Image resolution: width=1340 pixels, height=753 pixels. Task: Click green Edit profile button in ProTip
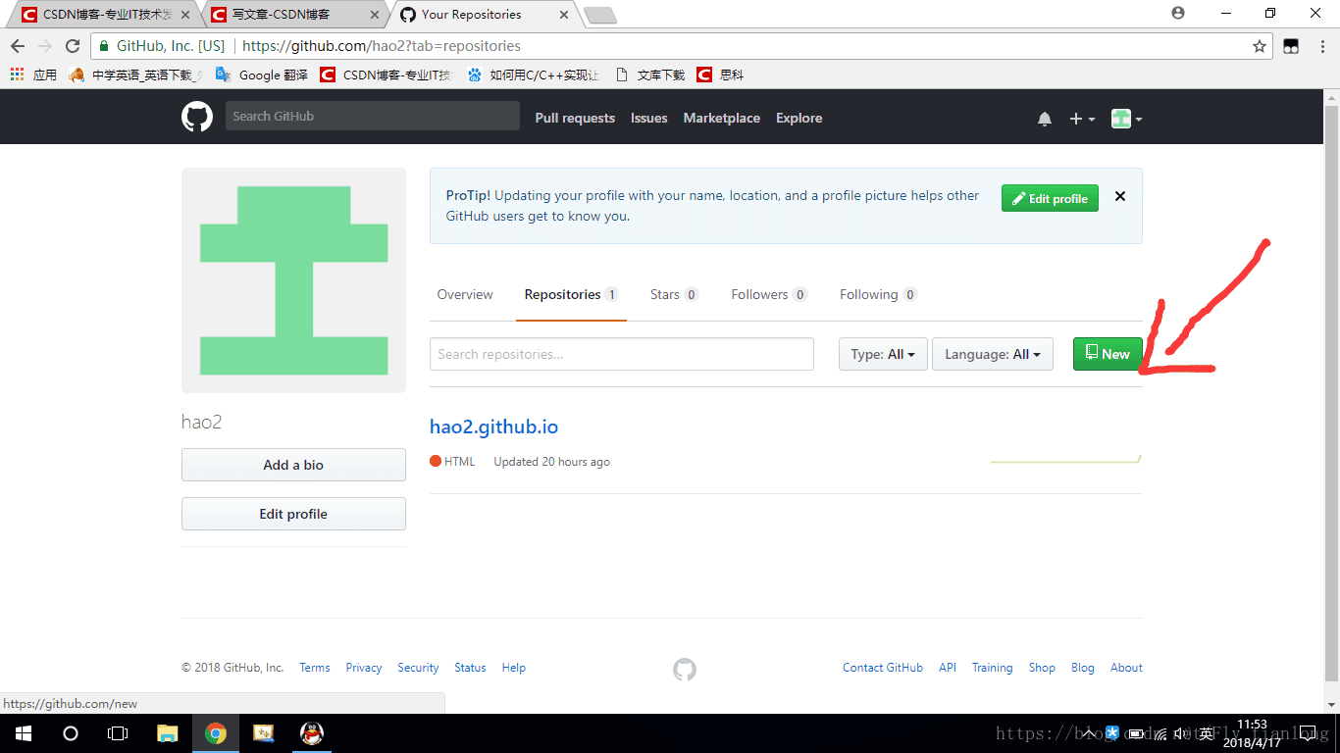point(1050,198)
